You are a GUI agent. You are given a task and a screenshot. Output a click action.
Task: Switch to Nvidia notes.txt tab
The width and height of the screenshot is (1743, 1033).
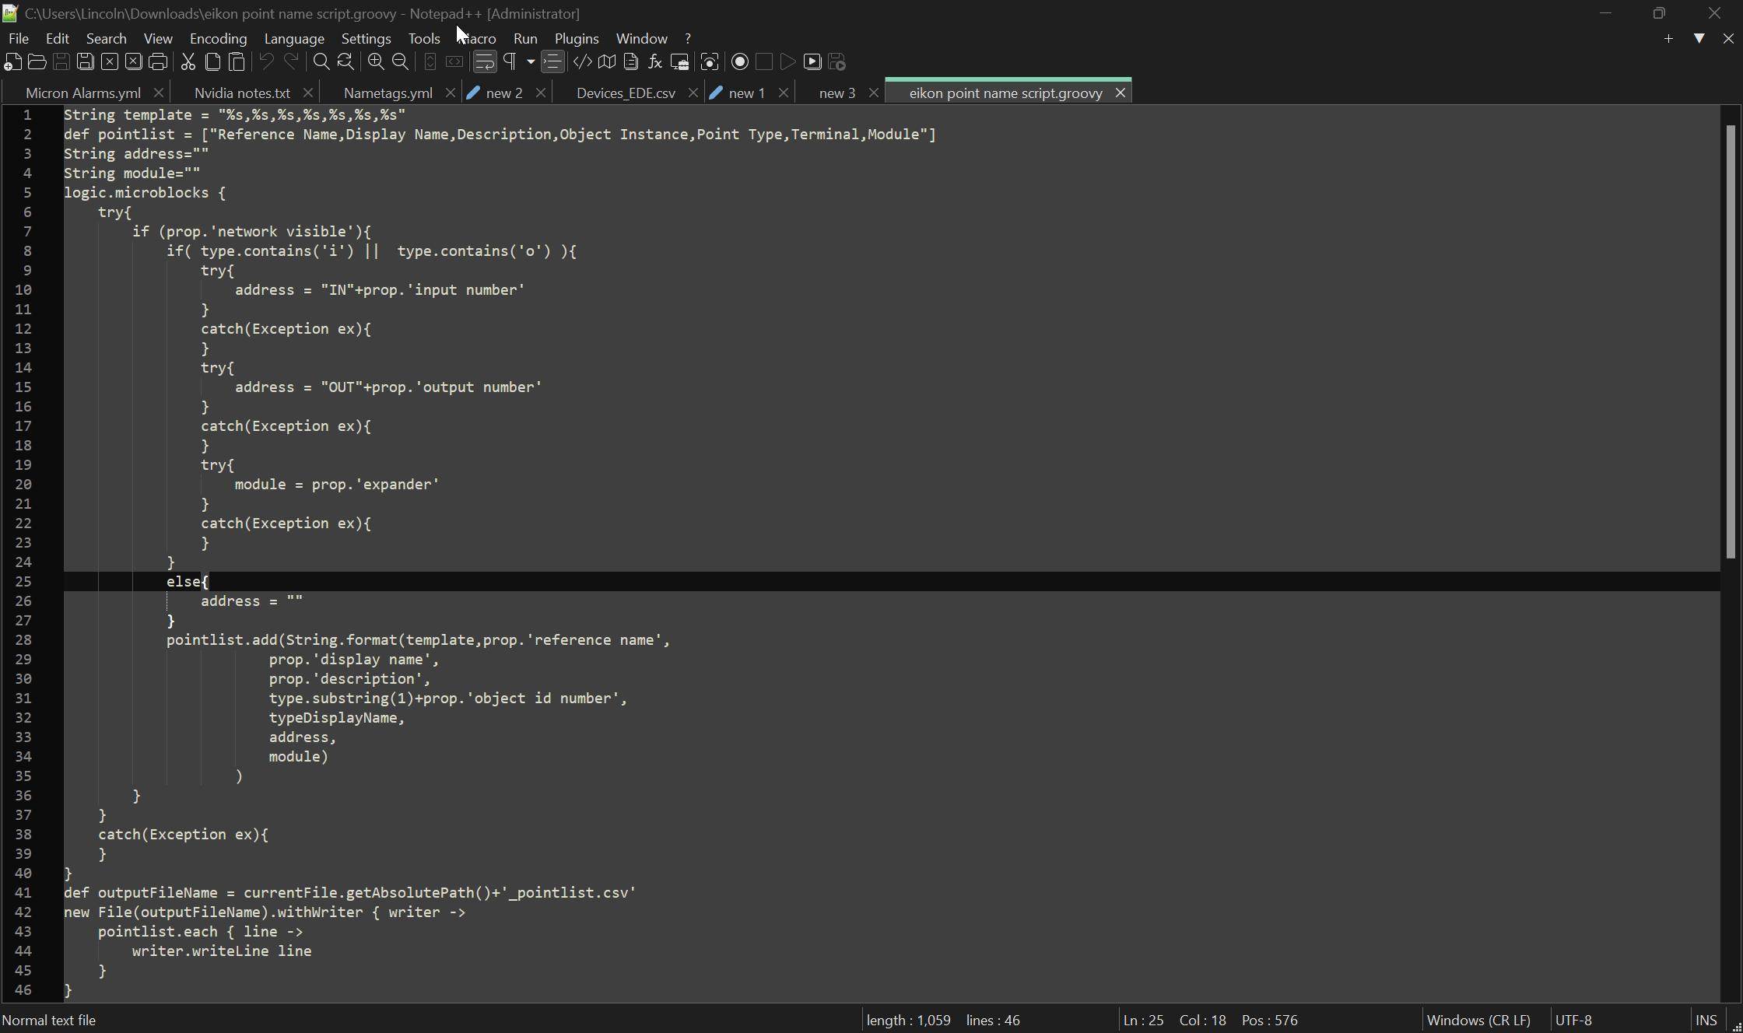tap(242, 93)
